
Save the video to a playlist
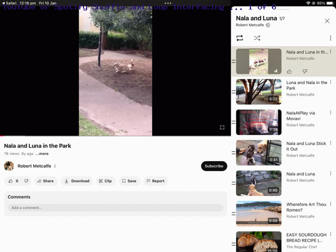129,181
